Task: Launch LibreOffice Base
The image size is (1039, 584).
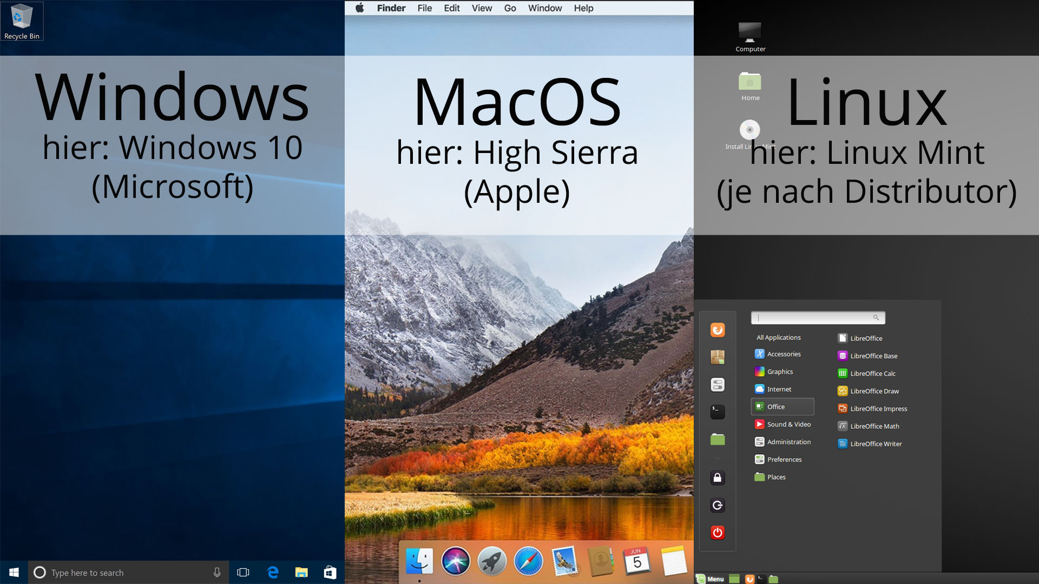Action: pyautogui.click(x=868, y=356)
